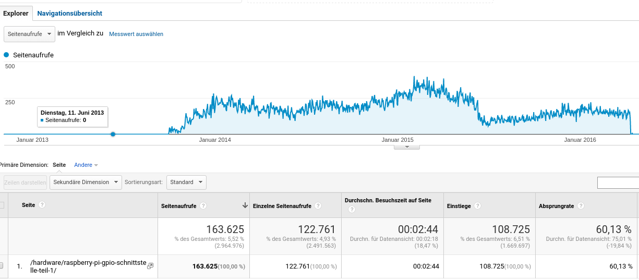Image resolution: width=639 pixels, height=280 pixels.
Task: Show help for Absprungrate column
Action: point(581,206)
